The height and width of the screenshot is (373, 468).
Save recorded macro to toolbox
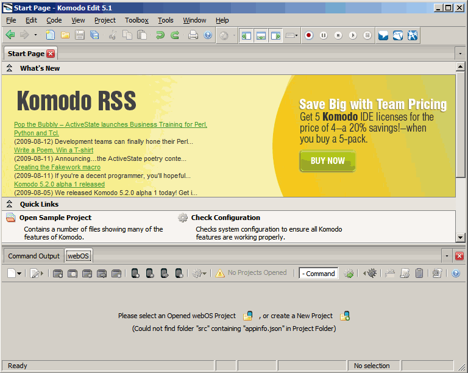(x=367, y=35)
